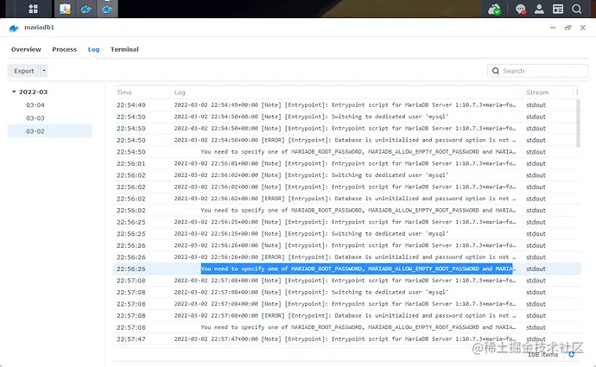Select the 22:57:47 log row
Viewport: 596px width, 367px height.
pyautogui.click(x=346, y=339)
